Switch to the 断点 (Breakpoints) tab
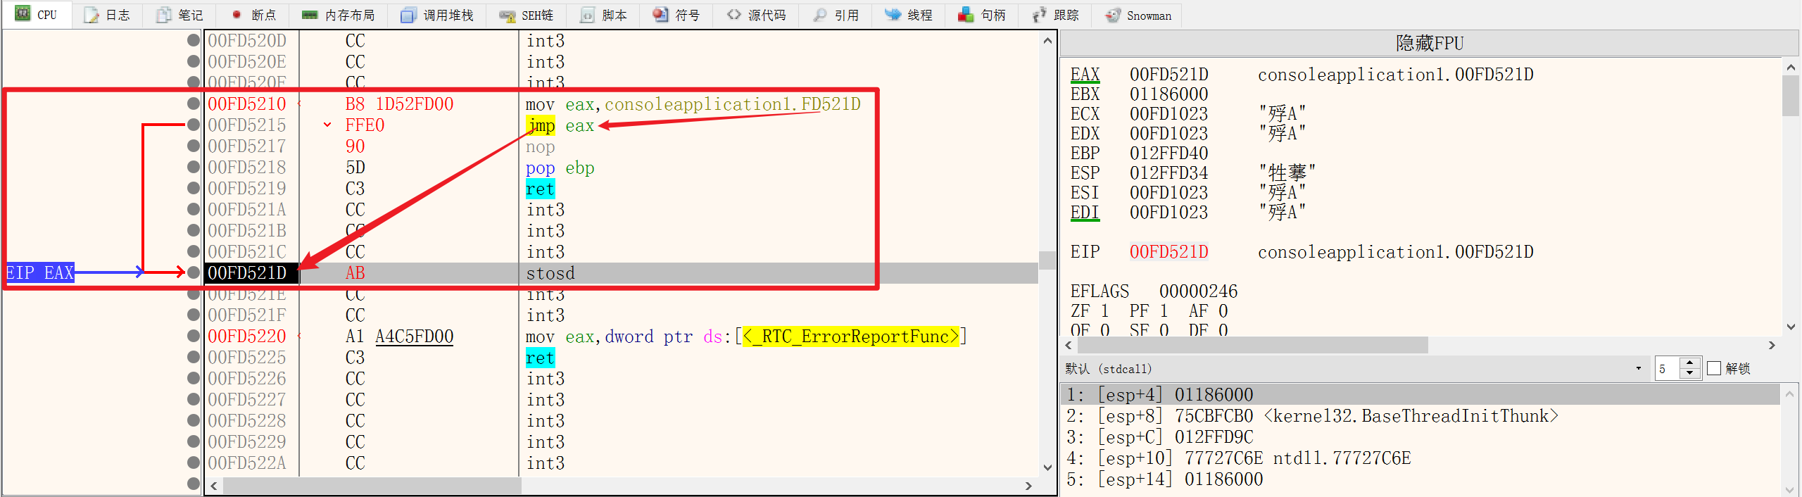 253,15
